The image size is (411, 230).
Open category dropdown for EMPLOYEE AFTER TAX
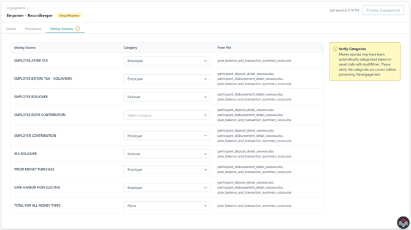coord(167,61)
